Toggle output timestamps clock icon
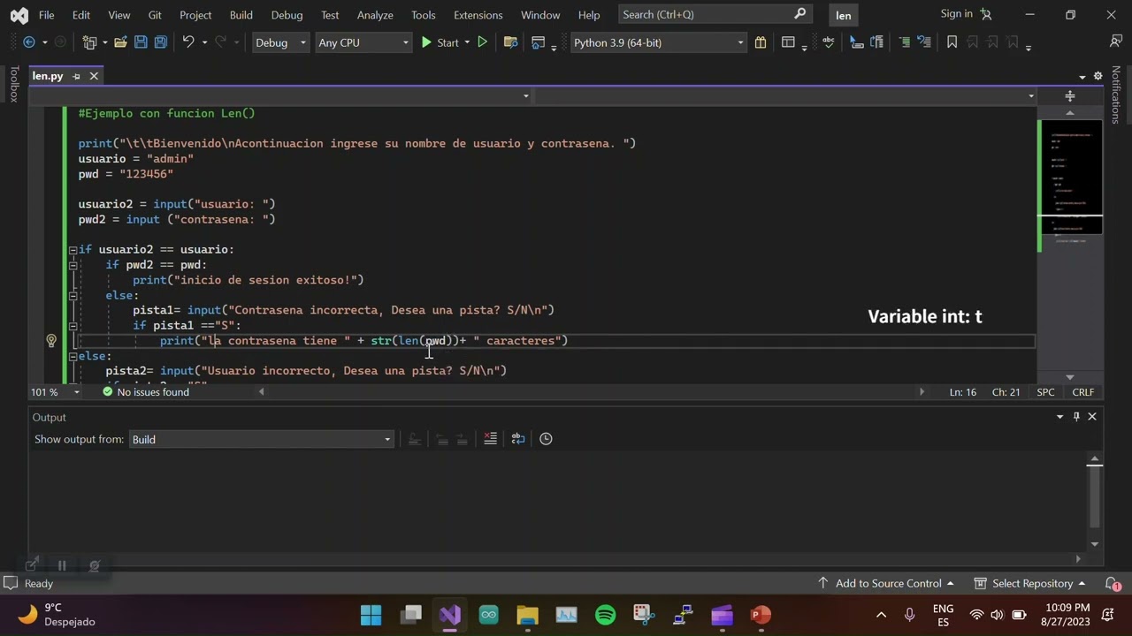 (x=546, y=439)
